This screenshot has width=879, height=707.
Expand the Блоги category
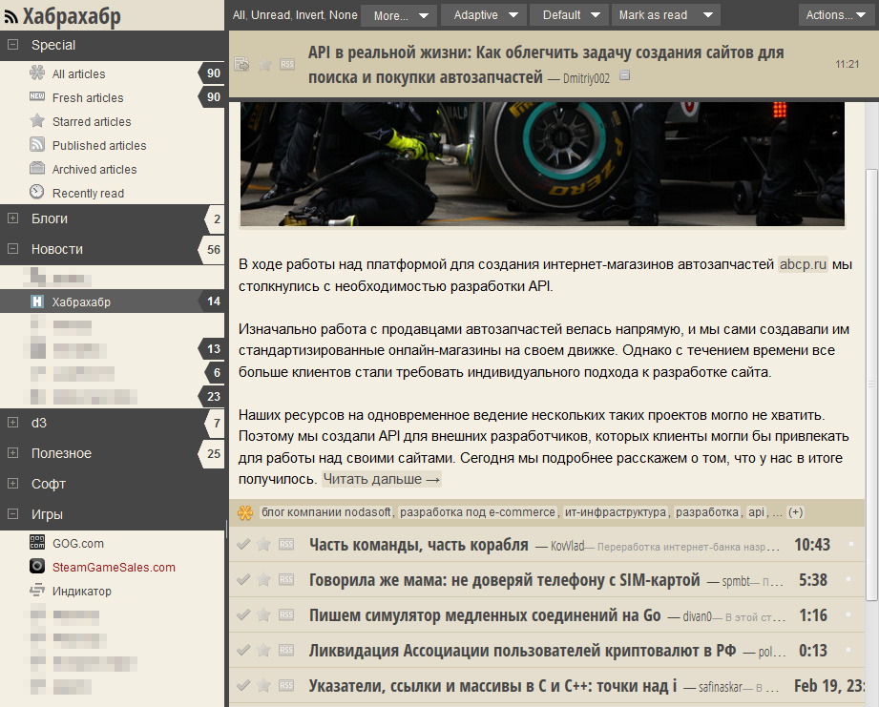[x=13, y=218]
